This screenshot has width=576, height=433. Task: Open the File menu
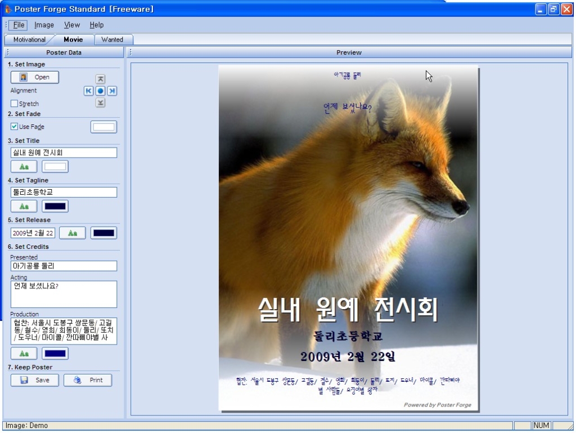(x=19, y=25)
